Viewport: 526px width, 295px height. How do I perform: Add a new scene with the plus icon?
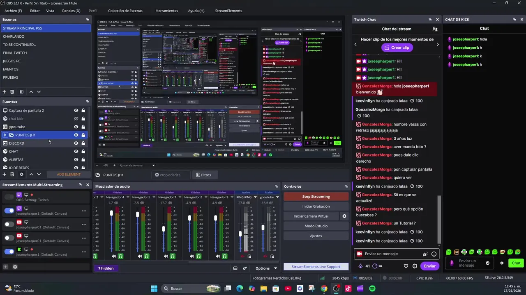5,92
